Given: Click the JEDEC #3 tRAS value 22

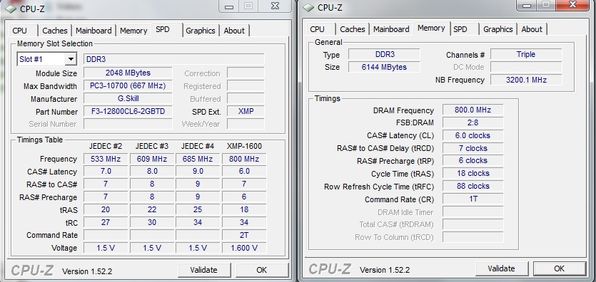Looking at the screenshot, I should (151, 209).
